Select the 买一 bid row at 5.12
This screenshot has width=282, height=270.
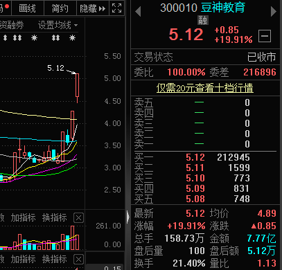[x=205, y=157]
